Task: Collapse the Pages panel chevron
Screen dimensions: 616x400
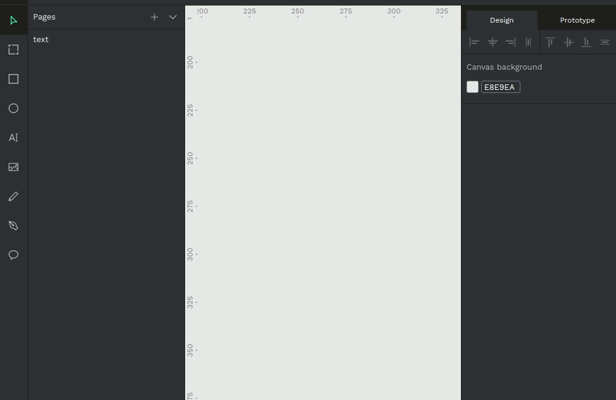Action: click(x=173, y=17)
